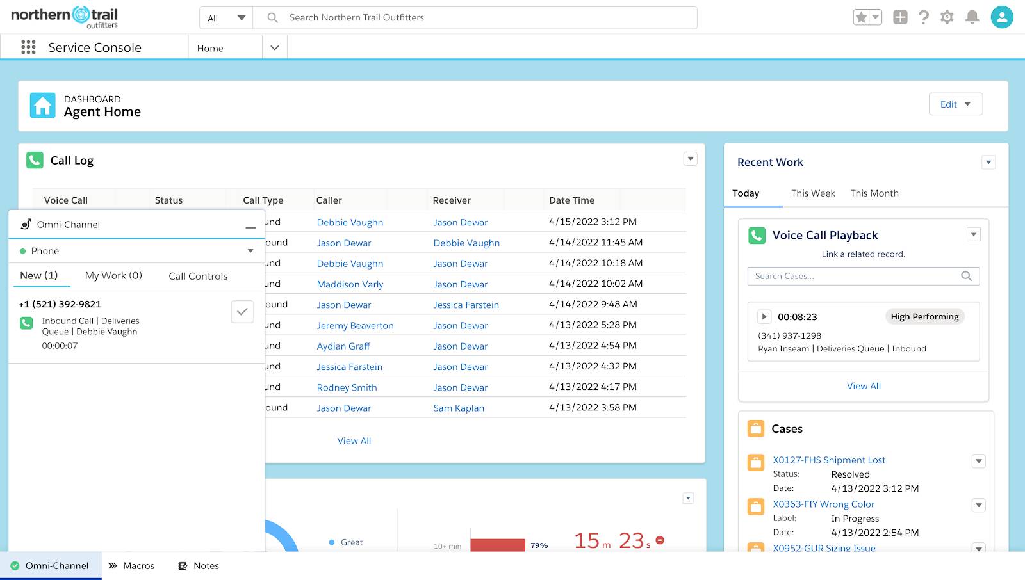Click the High Performing badge
1025x580 pixels.
[924, 316]
